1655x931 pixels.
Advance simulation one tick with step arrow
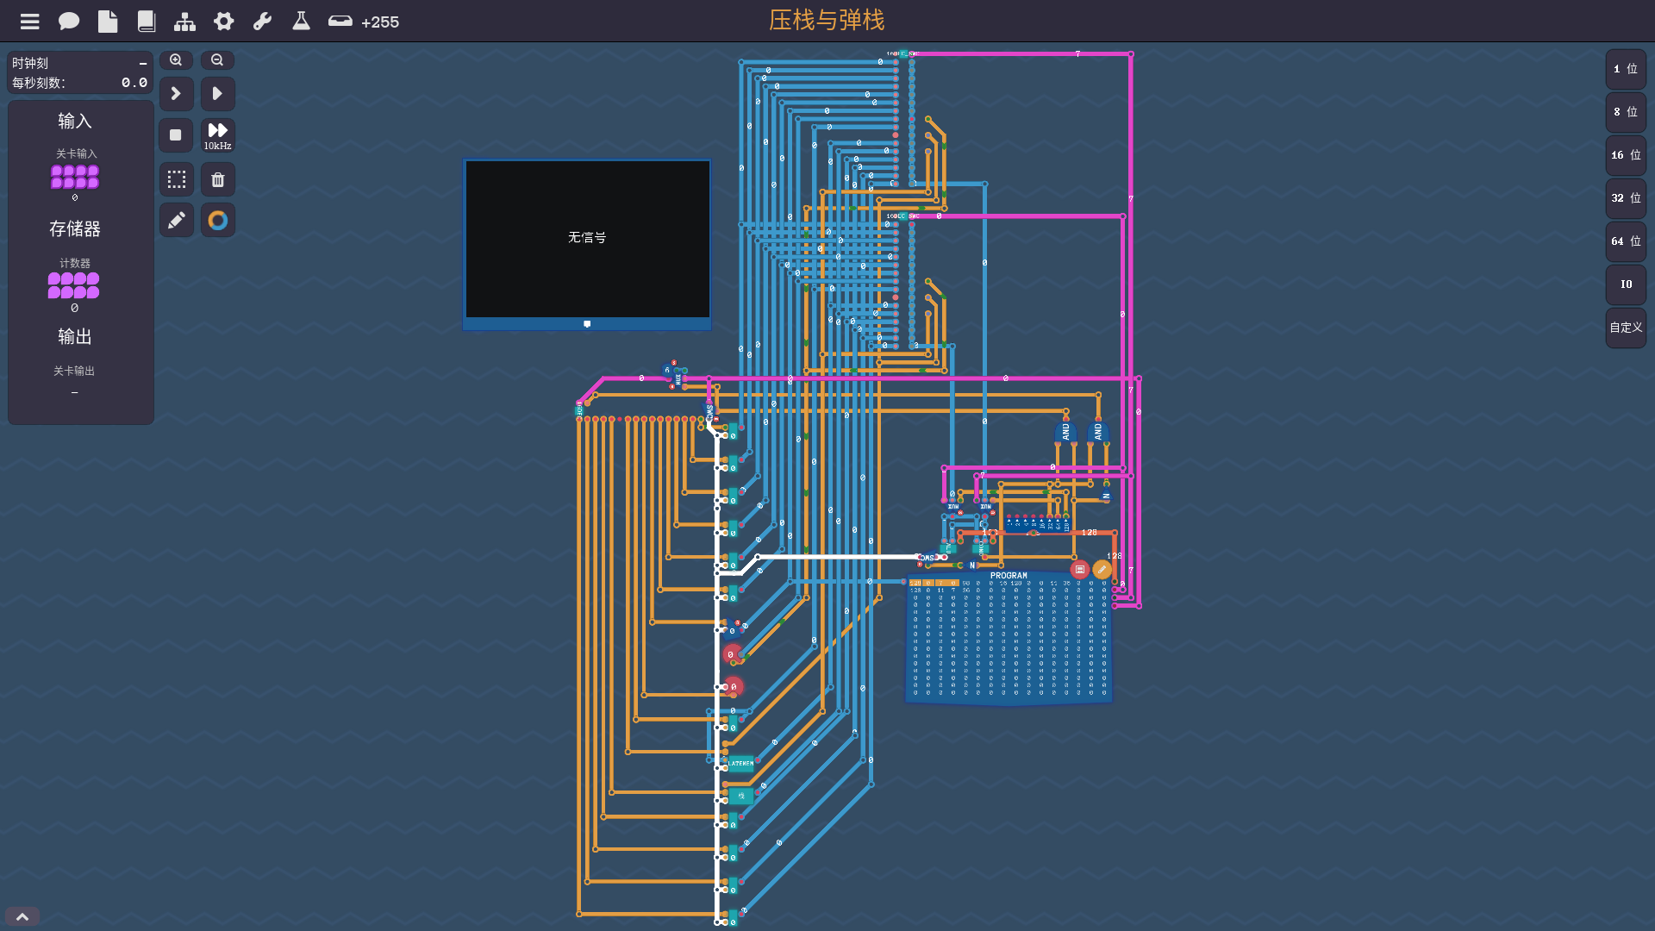click(176, 93)
